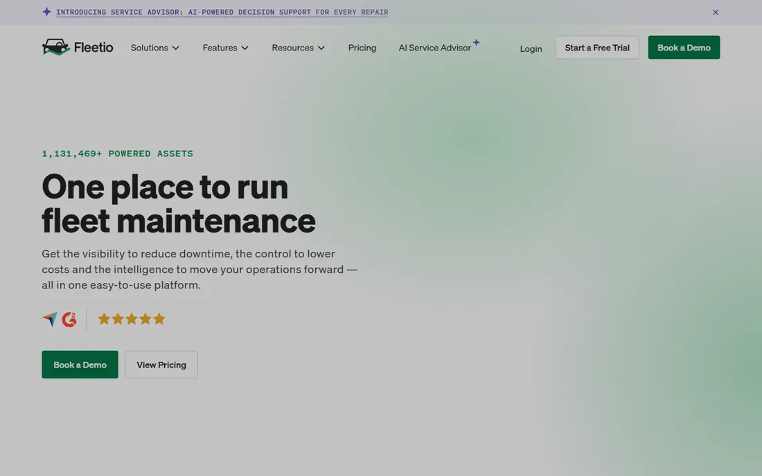Click the Fleetio wordmark text
The image size is (762, 476).
pos(94,47)
